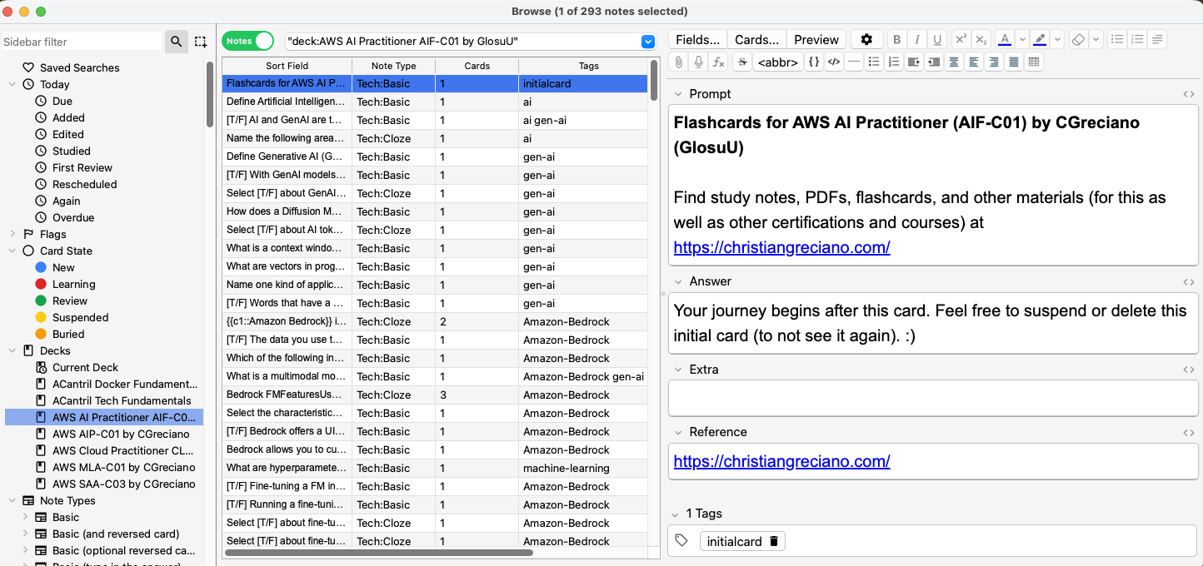1203x566 pixels.
Task: Open the search history dropdown arrow
Action: pyautogui.click(x=648, y=42)
